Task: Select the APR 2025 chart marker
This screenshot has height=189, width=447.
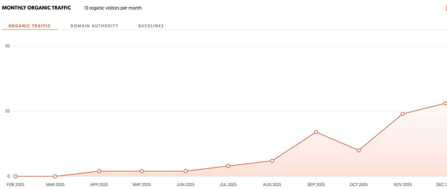Action: [x=99, y=171]
